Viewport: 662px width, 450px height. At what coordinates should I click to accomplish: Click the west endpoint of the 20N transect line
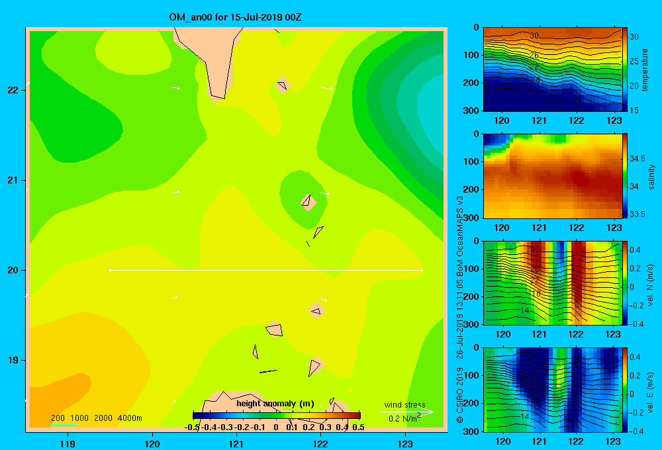pyautogui.click(x=110, y=270)
